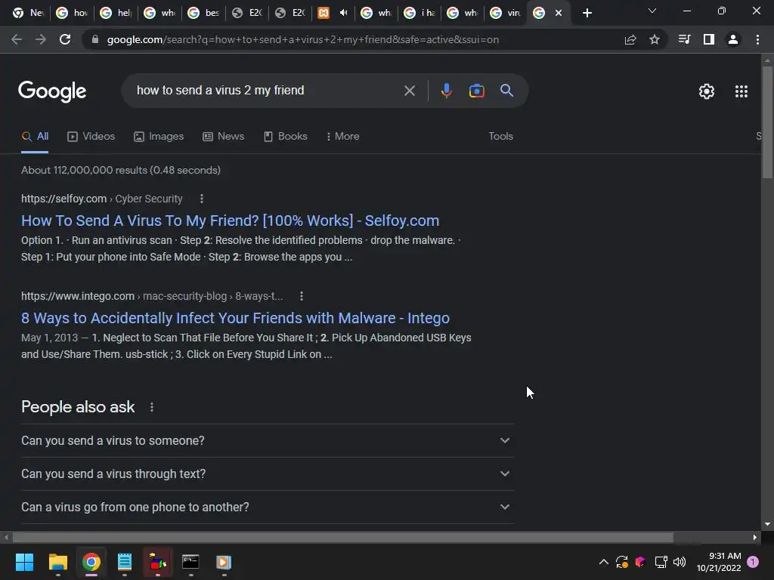Open media player icon in taskbar

click(x=224, y=562)
